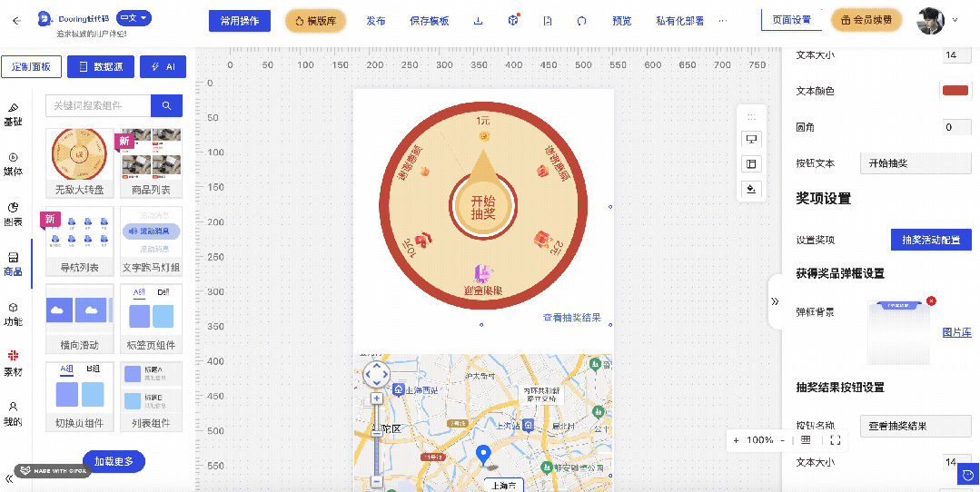Screen dimensions: 980x492
Task: Open the 图表 category in the sidebar
Action: 13,215
